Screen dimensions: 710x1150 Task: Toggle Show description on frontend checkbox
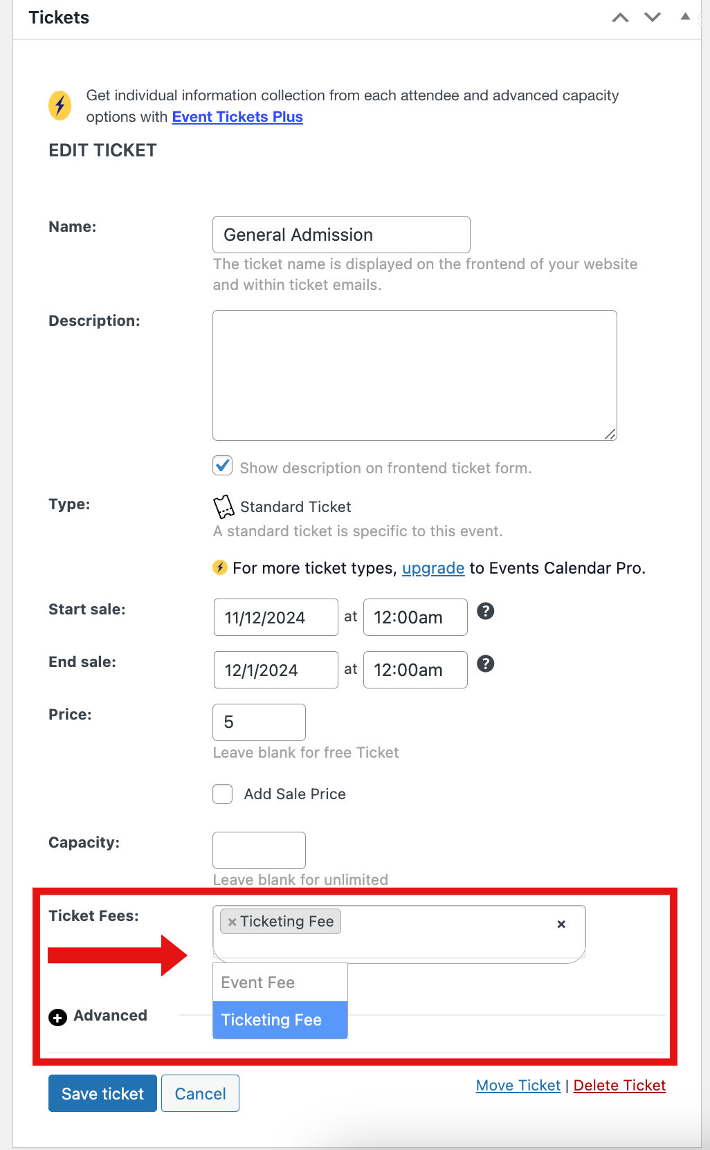pyautogui.click(x=223, y=466)
